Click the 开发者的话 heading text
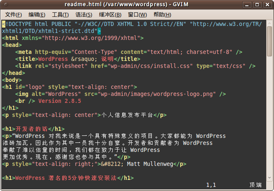The image size is (274, 191). tap(32, 129)
